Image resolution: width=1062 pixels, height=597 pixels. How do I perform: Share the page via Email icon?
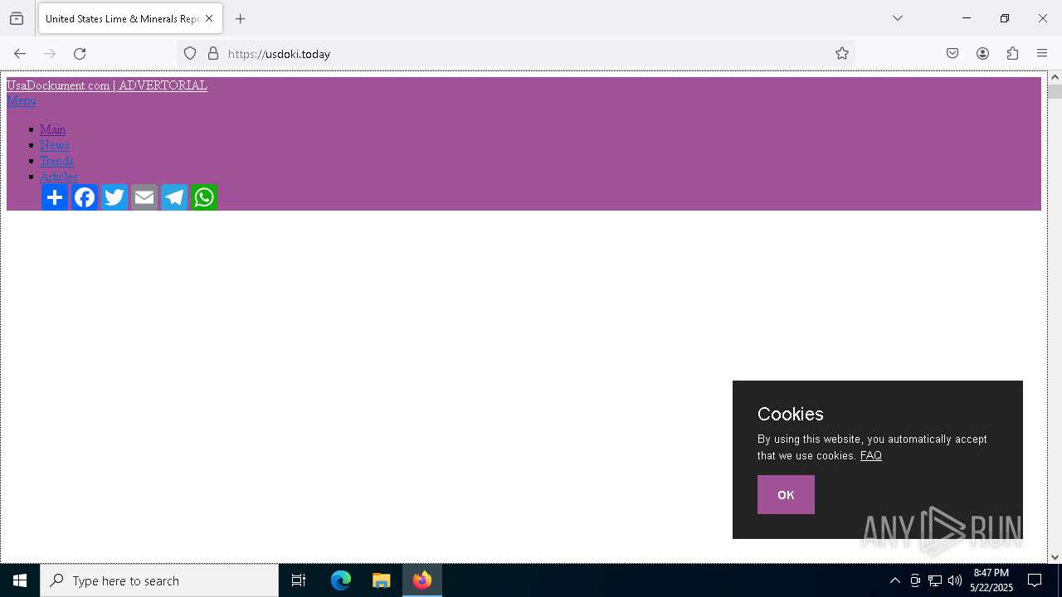[x=144, y=197]
